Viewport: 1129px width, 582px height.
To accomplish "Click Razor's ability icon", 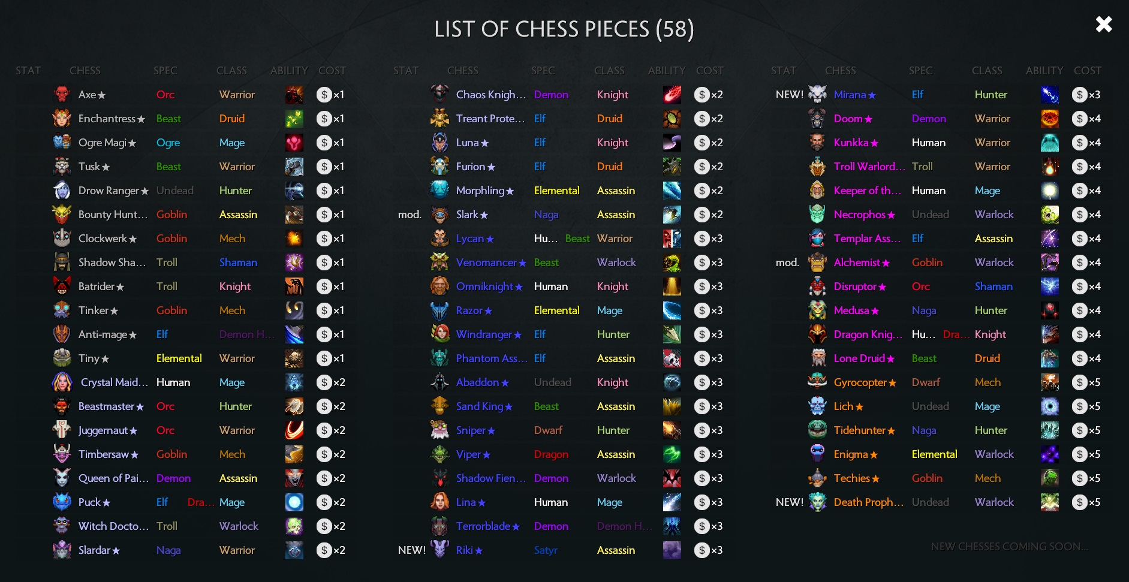I will click(672, 310).
